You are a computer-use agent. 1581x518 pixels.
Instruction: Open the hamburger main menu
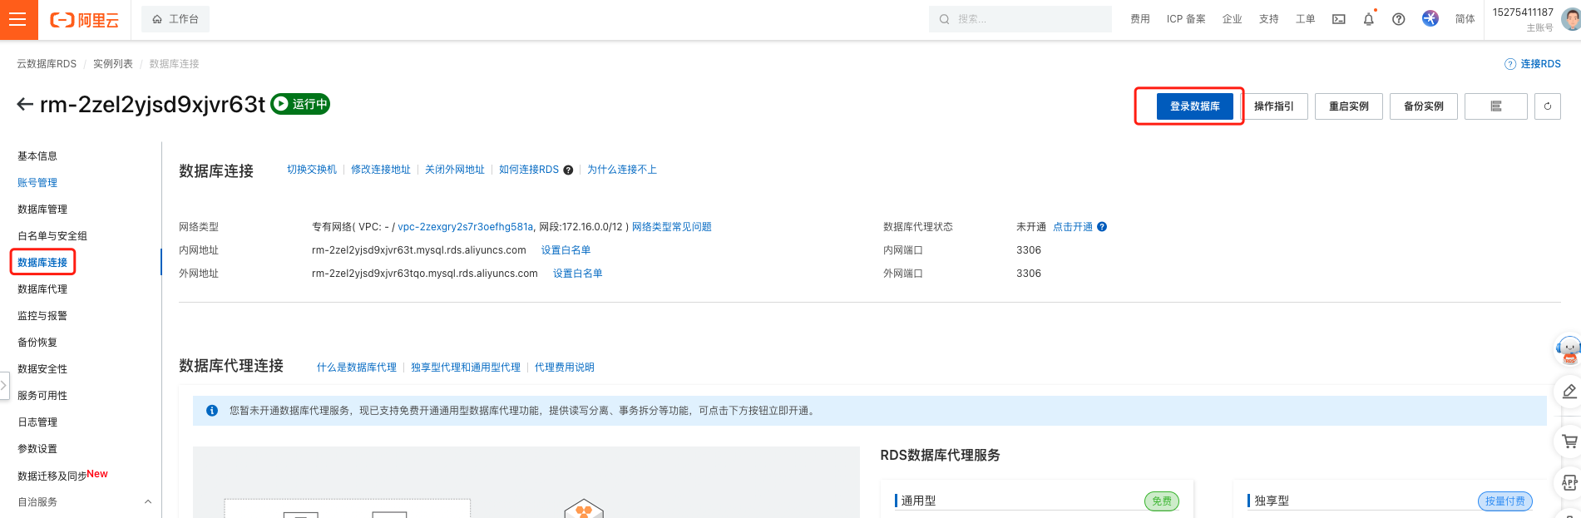coord(17,19)
